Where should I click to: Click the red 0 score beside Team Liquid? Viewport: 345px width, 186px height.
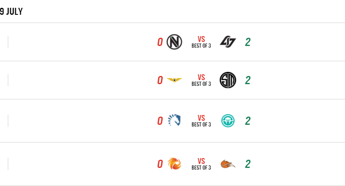click(x=160, y=121)
